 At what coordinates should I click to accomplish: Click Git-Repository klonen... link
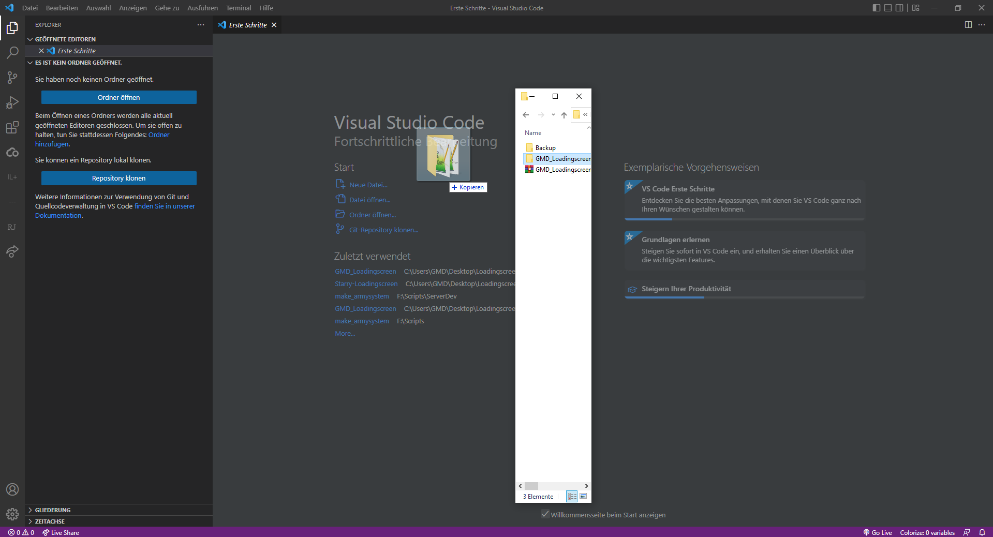[383, 230]
